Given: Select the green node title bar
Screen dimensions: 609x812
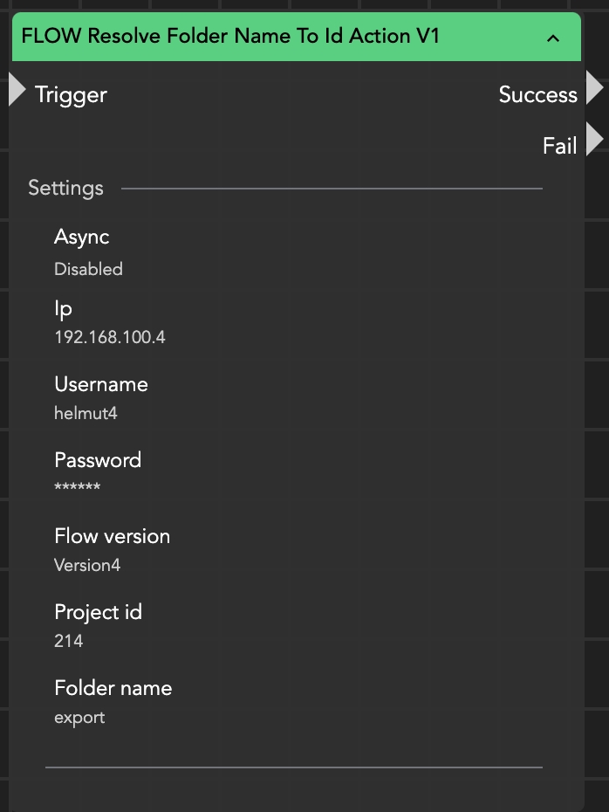Looking at the screenshot, I should coord(262,37).
